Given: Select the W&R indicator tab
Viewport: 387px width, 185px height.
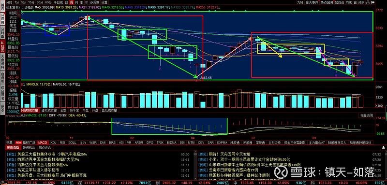Looking at the screenshot, I should point(93,142).
